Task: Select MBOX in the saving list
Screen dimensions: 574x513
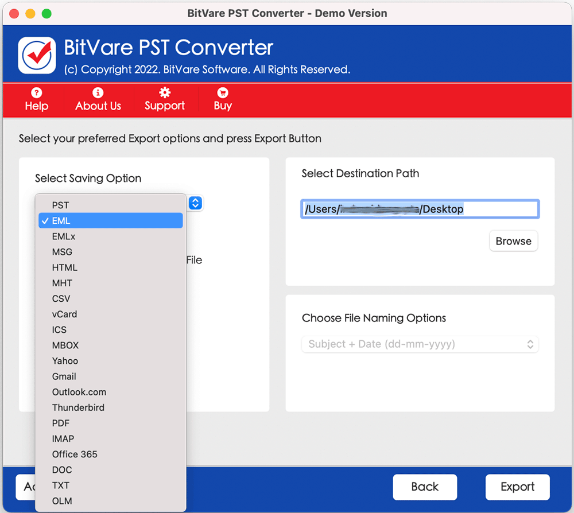Action: [x=65, y=345]
